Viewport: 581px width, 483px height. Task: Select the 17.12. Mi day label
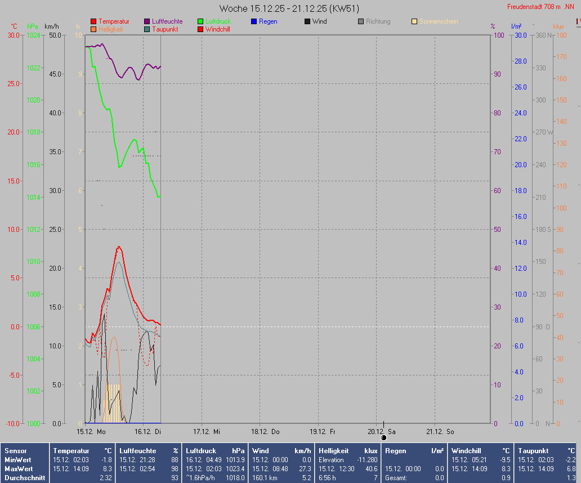click(207, 432)
